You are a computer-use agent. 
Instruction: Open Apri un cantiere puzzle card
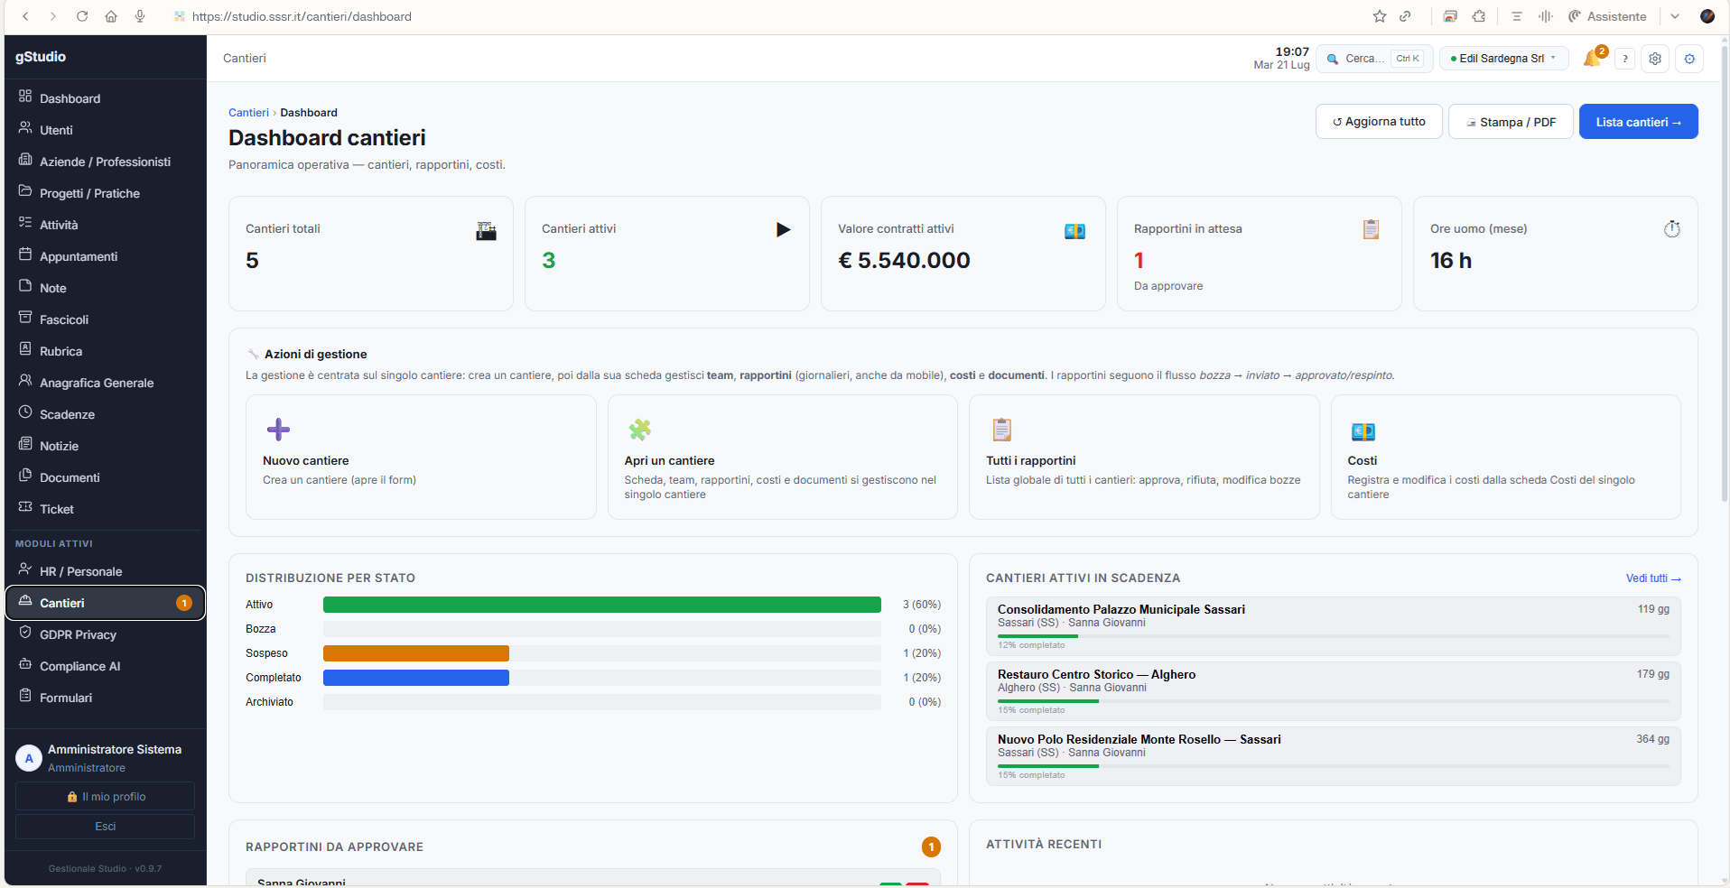[782, 457]
